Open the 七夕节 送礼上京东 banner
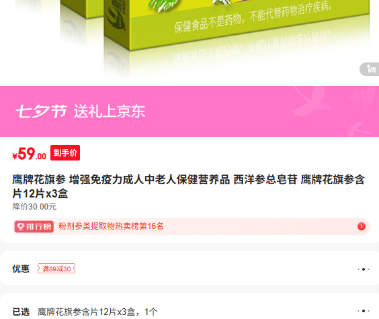Viewport: 379px width, 319px height. 189,111
